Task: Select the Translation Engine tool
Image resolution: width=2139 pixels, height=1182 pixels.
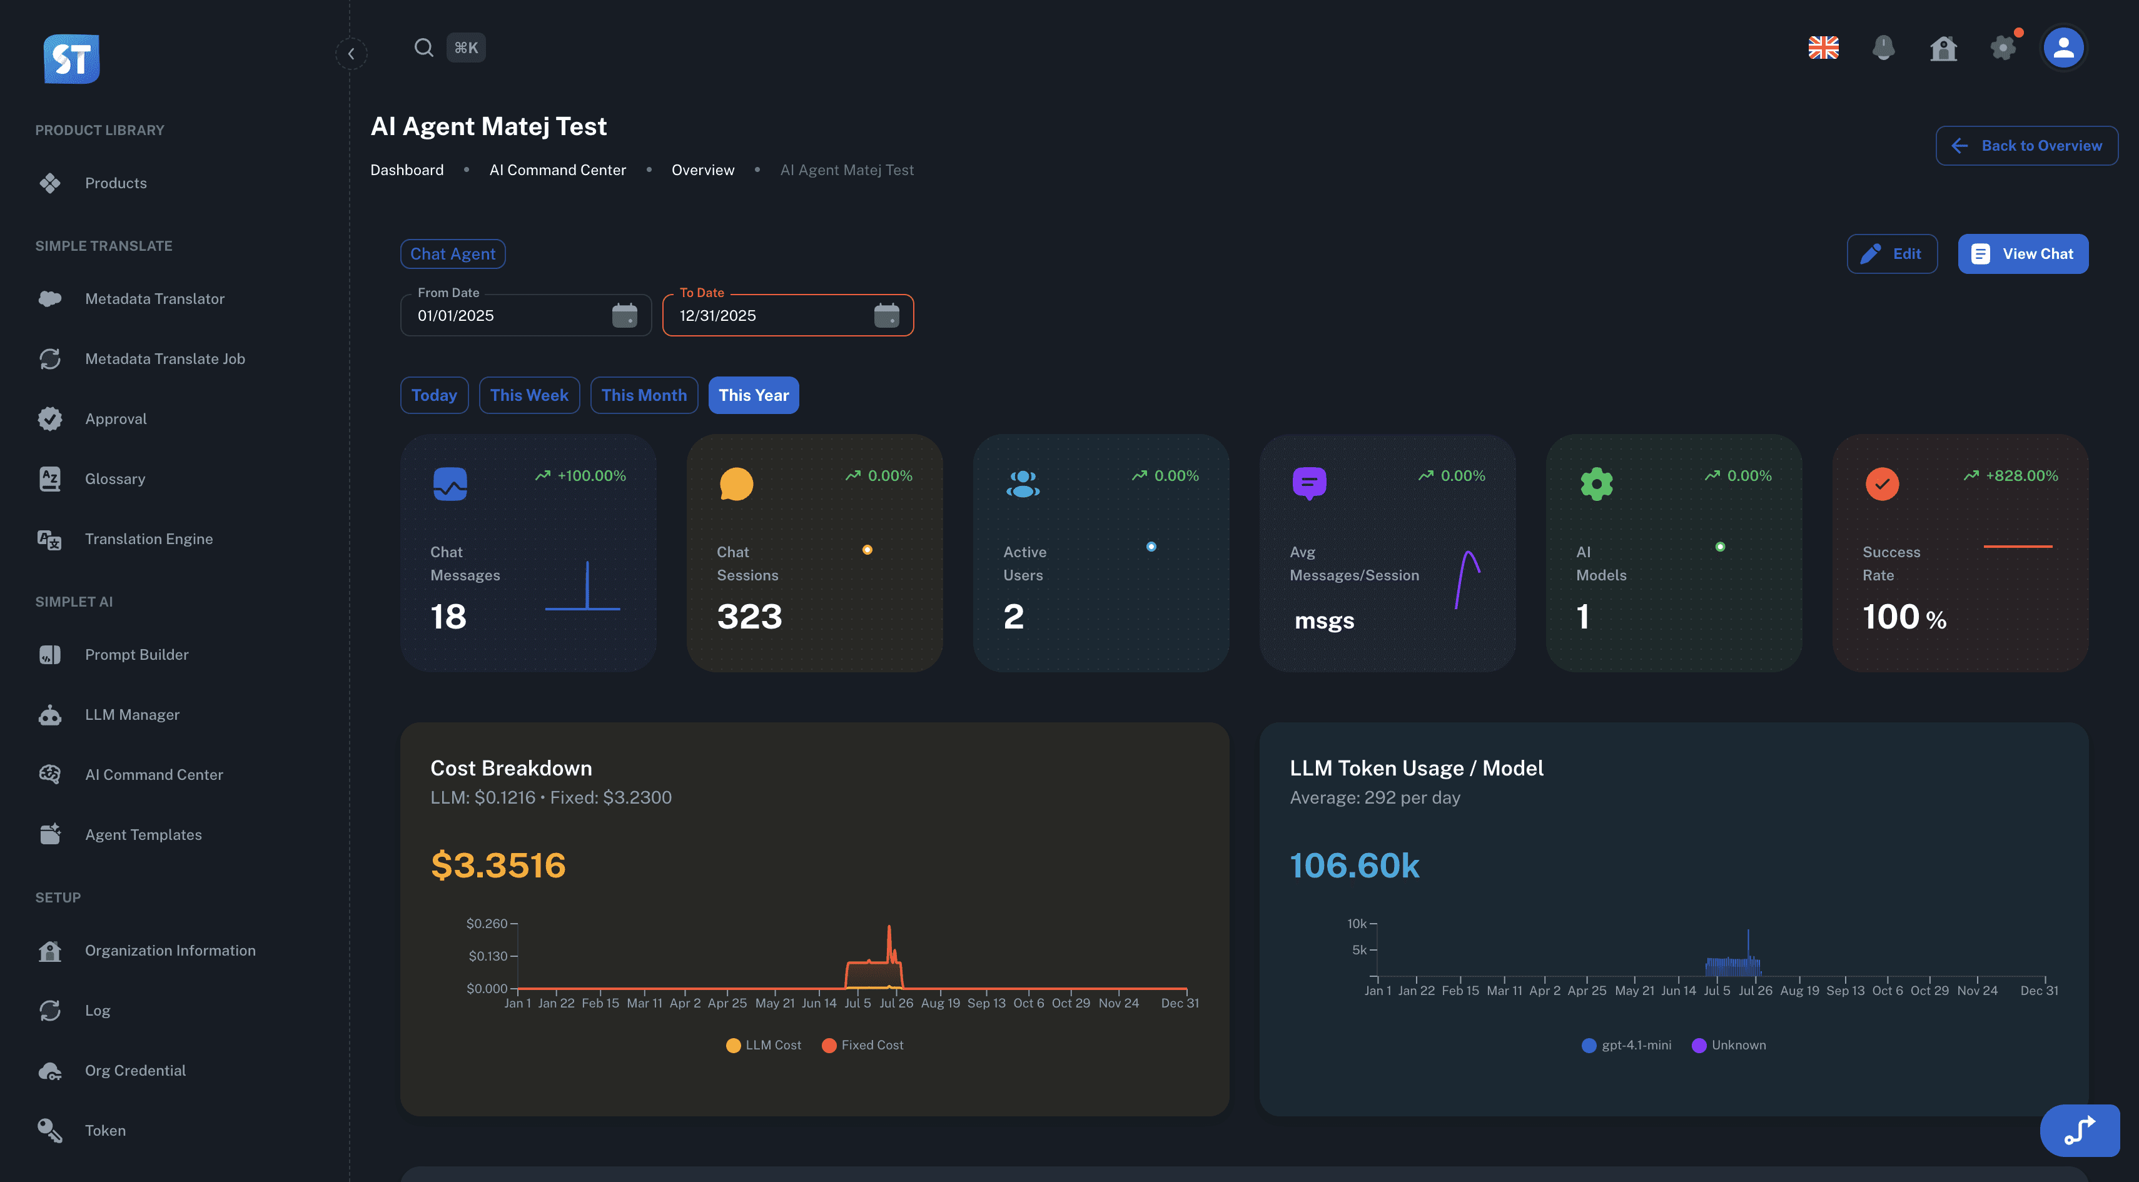Action: point(149,538)
